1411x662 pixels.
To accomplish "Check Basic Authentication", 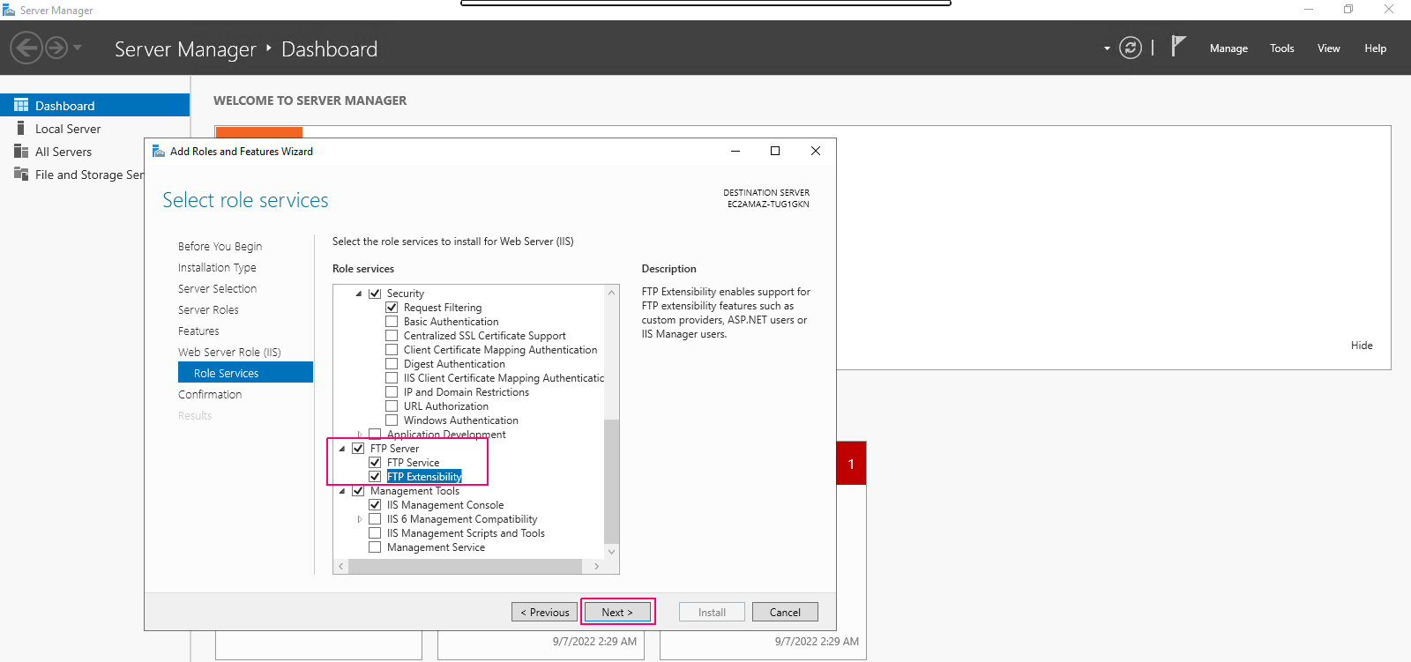I will pyautogui.click(x=392, y=322).
